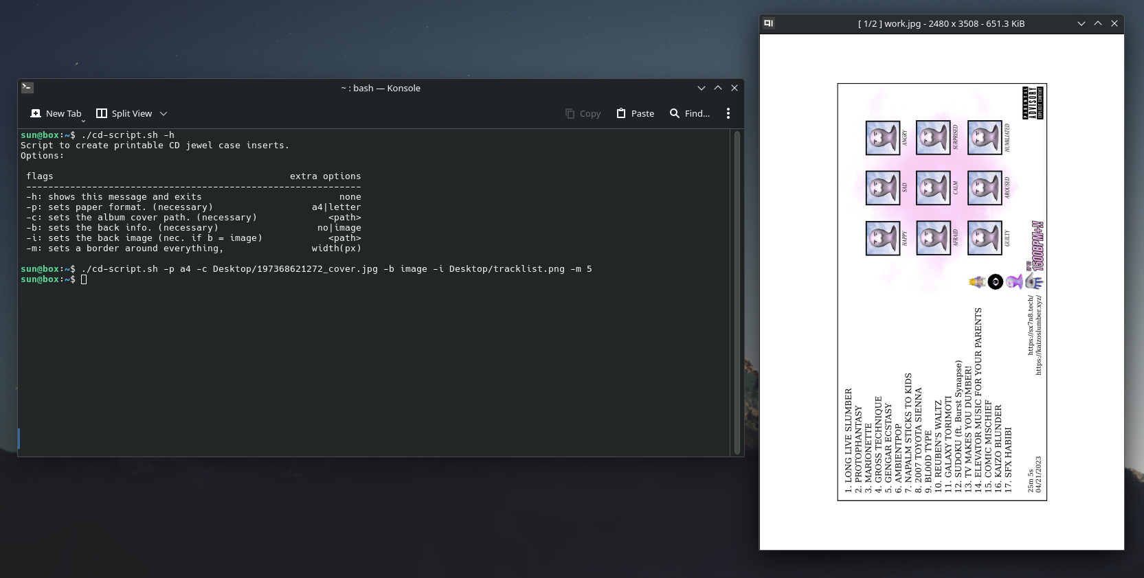
Task: Click the long cd-script.sh a4 command line
Action: (337, 269)
